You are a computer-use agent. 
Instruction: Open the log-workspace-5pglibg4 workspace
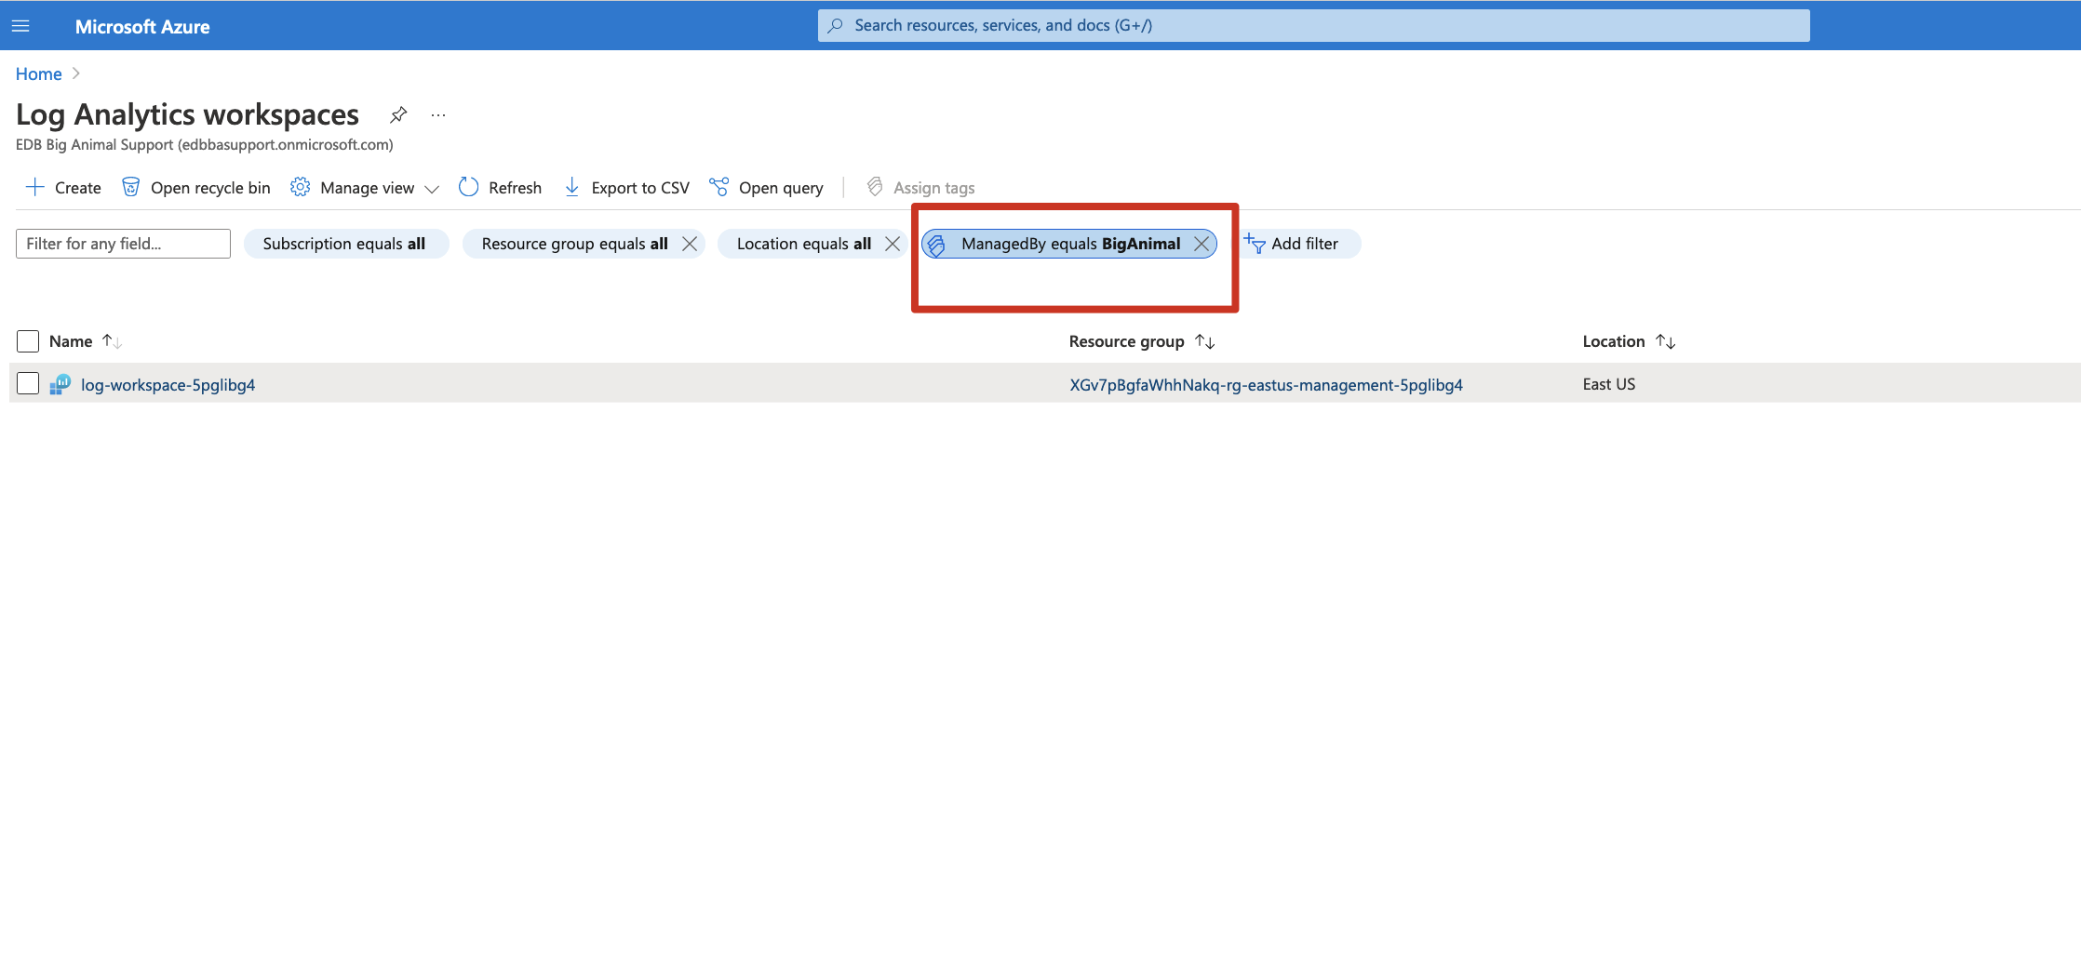pyautogui.click(x=168, y=384)
